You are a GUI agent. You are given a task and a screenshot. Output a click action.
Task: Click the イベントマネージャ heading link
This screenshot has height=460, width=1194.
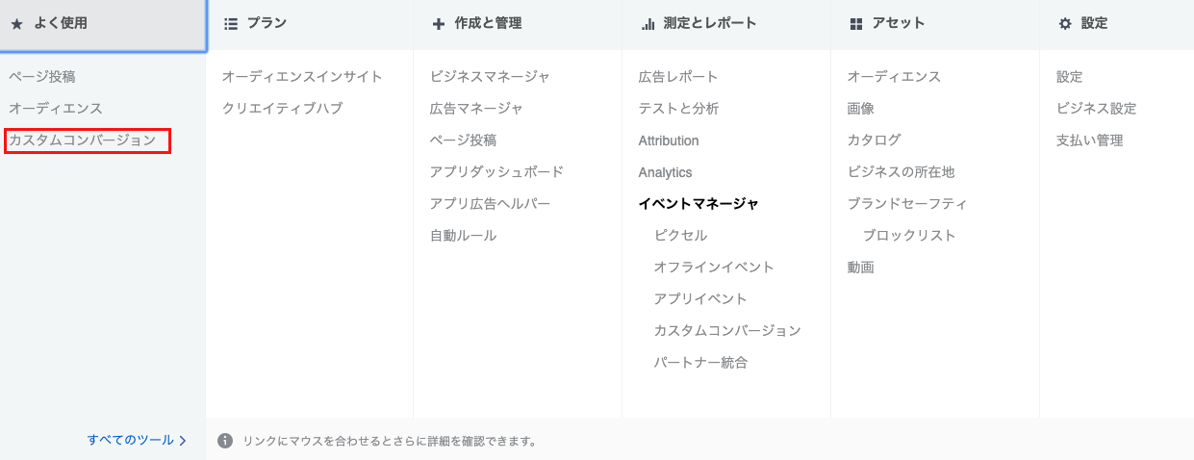tap(699, 204)
